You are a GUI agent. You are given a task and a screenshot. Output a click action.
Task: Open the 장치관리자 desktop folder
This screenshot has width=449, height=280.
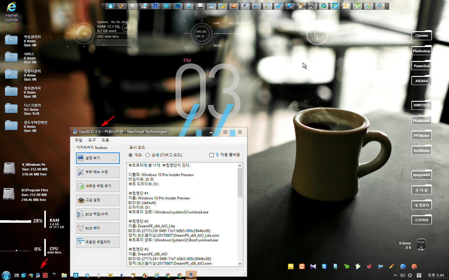(11, 91)
